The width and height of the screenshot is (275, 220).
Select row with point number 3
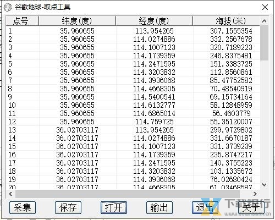[x=133, y=47]
